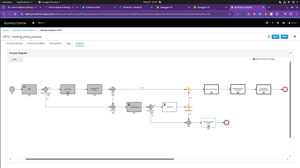This screenshot has width=300, height=168.
Task: Switch to Account - EmailUS browser tab
Action: tap(136, 7)
